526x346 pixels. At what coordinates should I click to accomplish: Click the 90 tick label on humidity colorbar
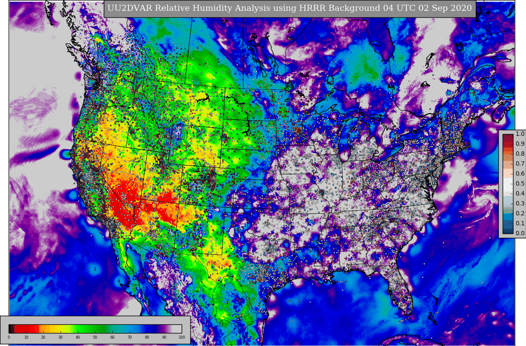164,337
